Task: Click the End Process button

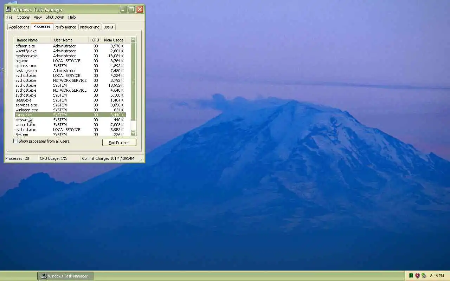Action: click(119, 143)
